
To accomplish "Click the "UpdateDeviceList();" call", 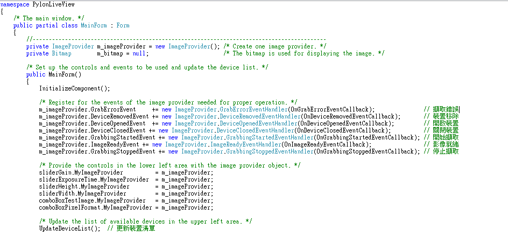I will click(69, 228).
